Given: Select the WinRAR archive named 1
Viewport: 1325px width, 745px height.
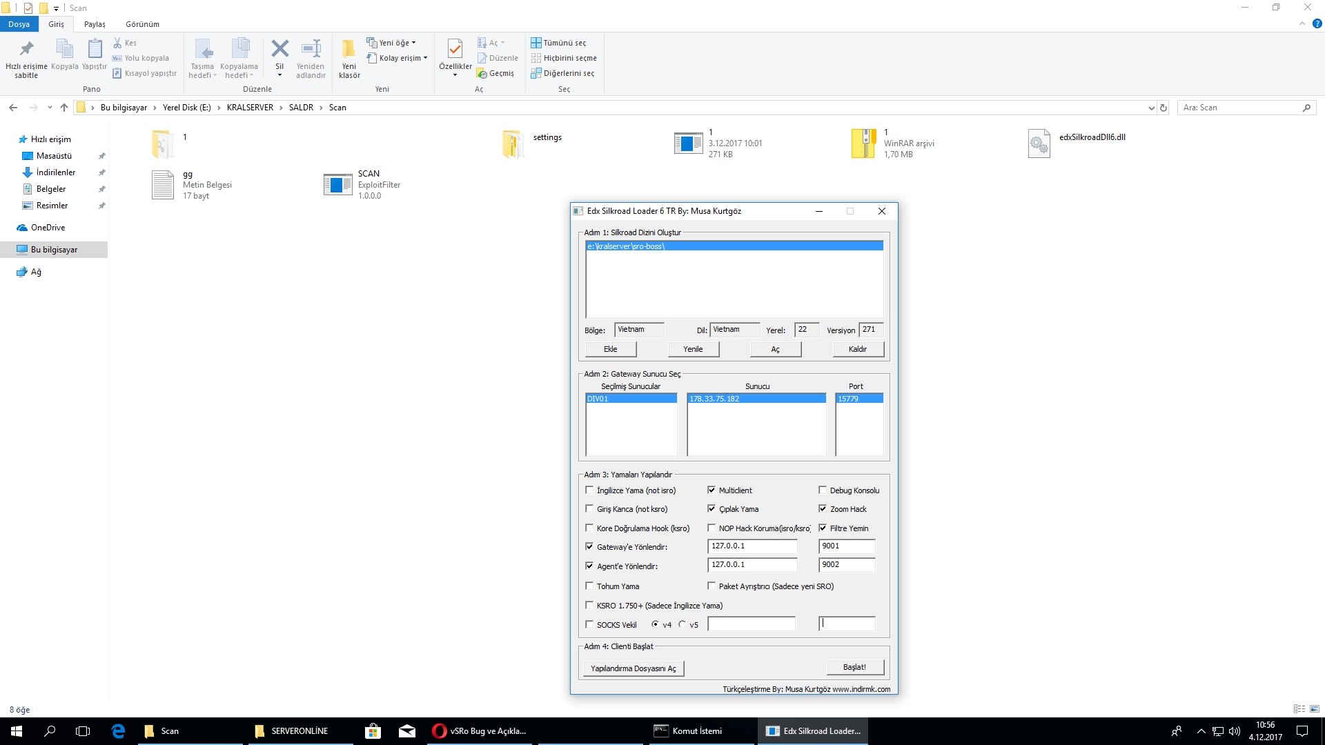Looking at the screenshot, I should pos(863,143).
